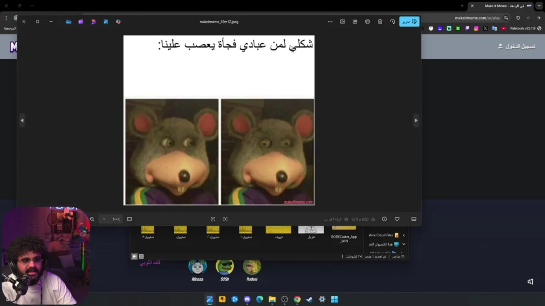The image size is (545, 306).
Task: Zoom out using the magnifier icon
Action: click(x=92, y=219)
